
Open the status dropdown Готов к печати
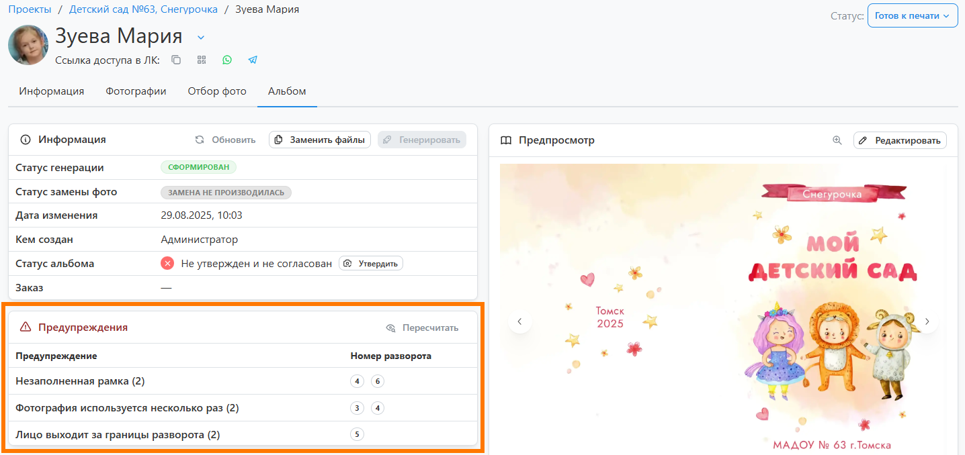[912, 15]
